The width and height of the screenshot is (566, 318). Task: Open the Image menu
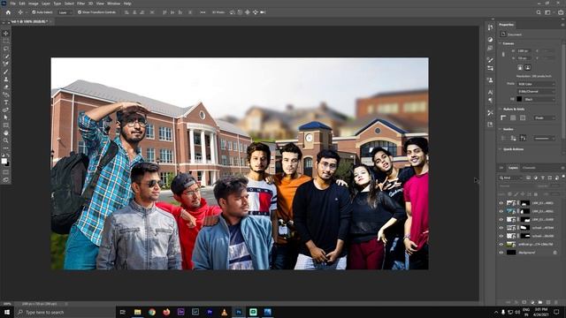tap(34, 4)
